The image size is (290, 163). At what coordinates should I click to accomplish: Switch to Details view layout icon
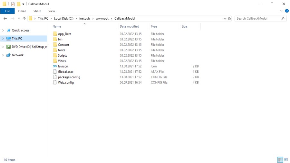click(x=280, y=160)
